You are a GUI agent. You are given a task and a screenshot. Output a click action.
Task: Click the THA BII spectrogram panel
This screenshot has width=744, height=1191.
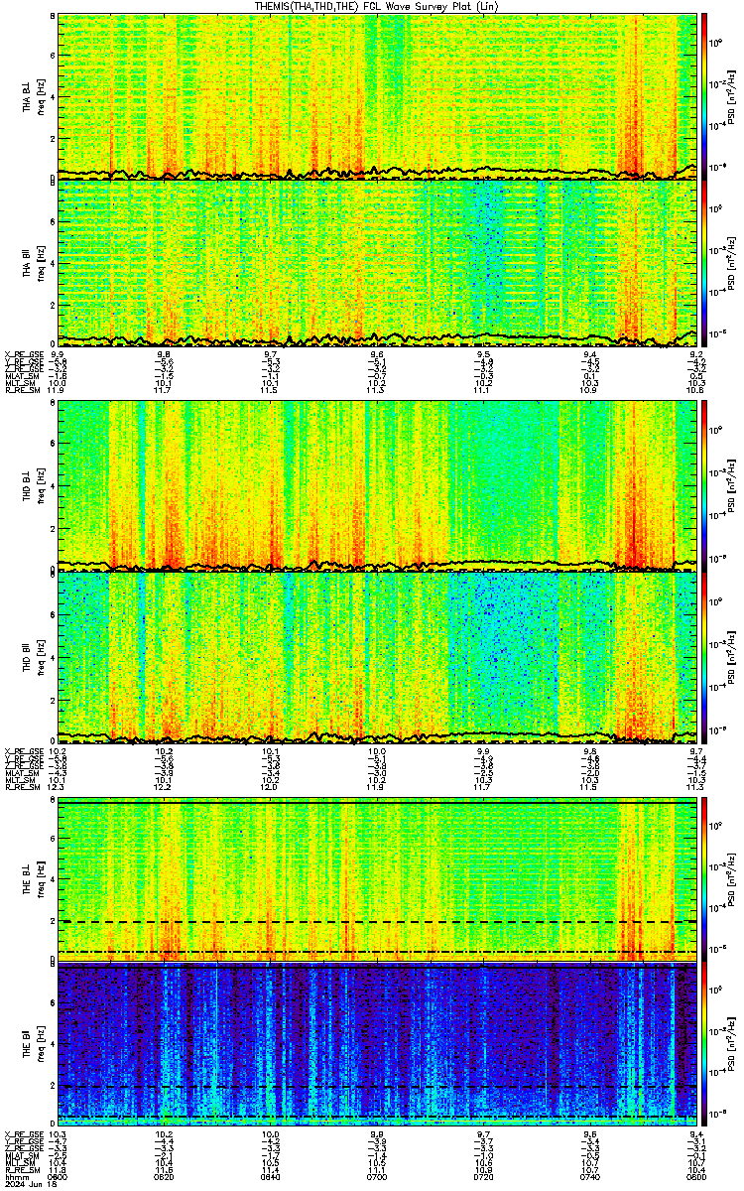[377, 263]
